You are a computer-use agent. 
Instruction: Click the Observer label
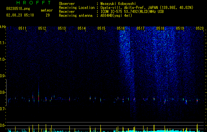click(x=67, y=4)
